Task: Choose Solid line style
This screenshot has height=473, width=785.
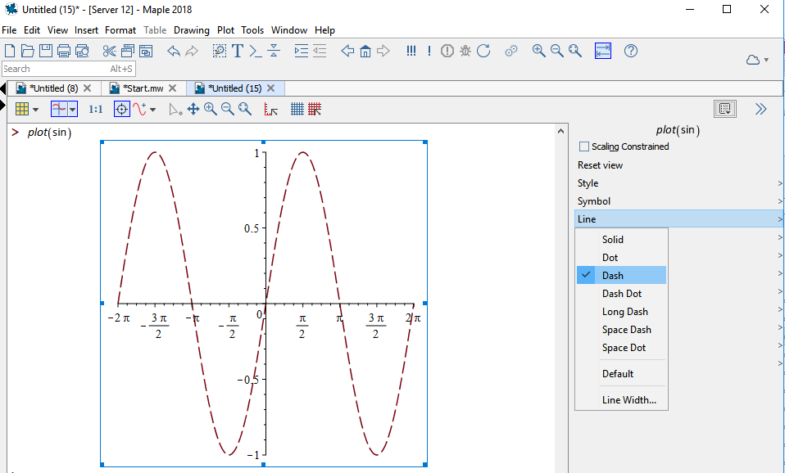Action: pos(621,240)
